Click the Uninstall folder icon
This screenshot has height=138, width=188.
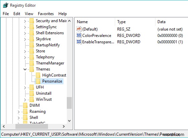(x=32, y=93)
